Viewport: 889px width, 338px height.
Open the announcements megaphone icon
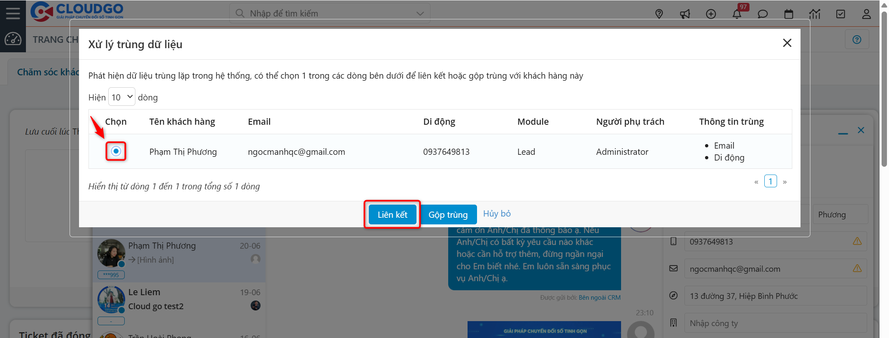[685, 14]
